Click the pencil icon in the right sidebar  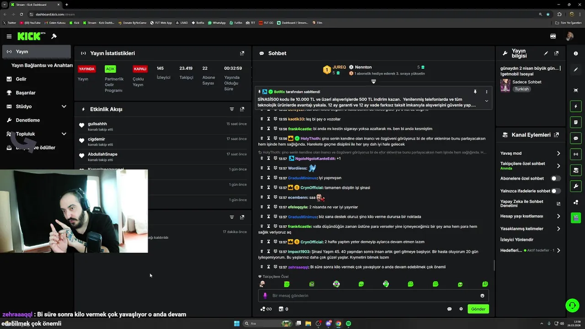click(x=575, y=69)
